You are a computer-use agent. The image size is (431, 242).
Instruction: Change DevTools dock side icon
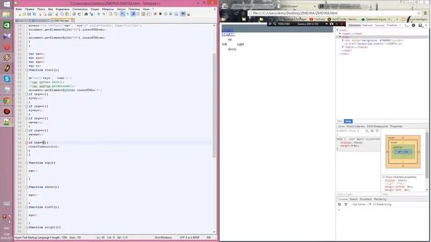click(420, 26)
